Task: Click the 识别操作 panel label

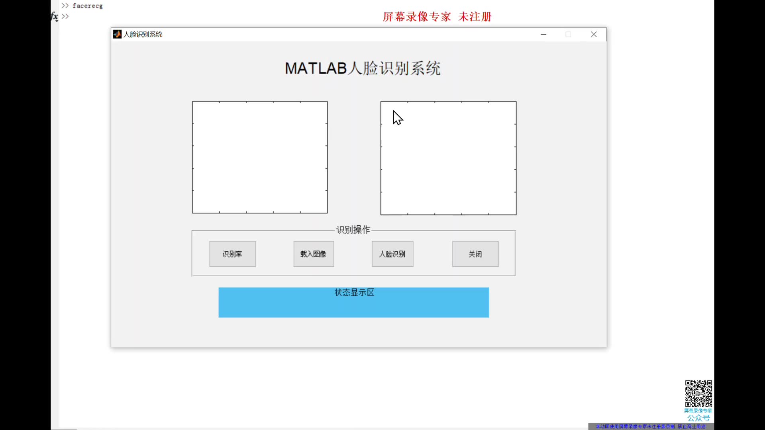Action: click(353, 230)
